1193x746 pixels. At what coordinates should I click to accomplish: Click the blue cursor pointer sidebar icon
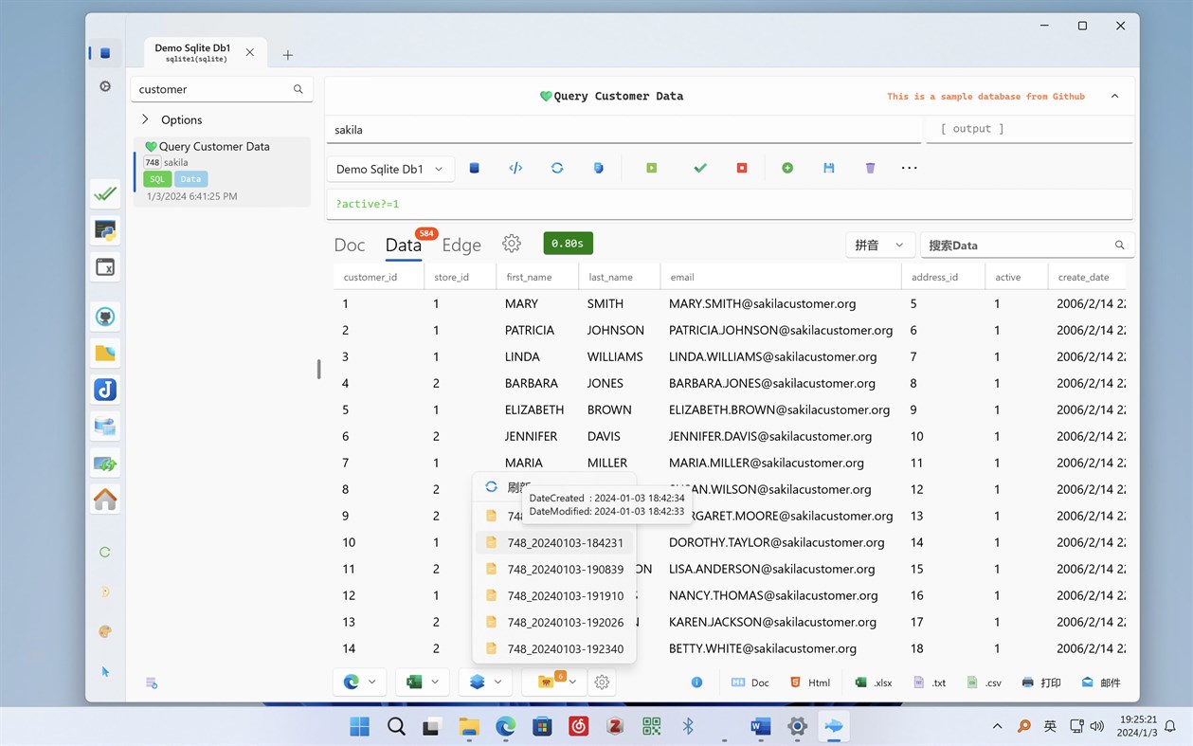[x=105, y=671]
